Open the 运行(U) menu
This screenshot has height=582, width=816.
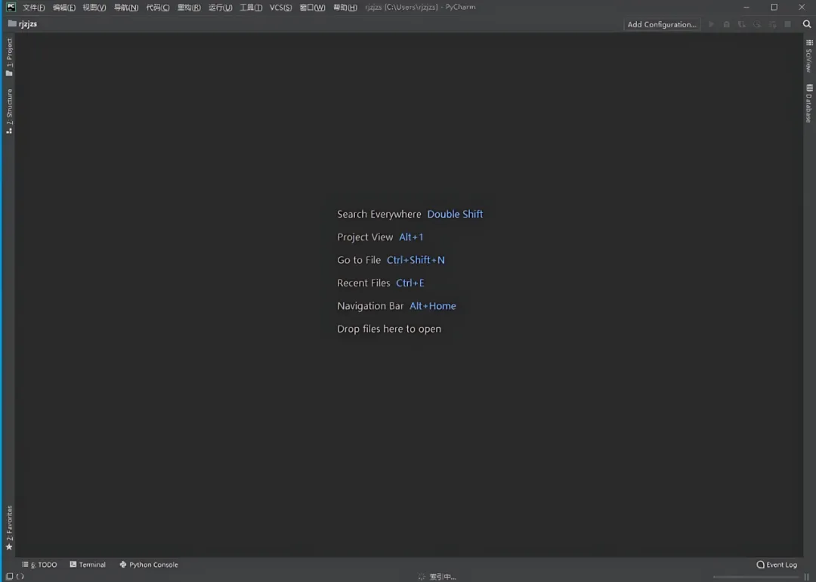pyautogui.click(x=220, y=8)
